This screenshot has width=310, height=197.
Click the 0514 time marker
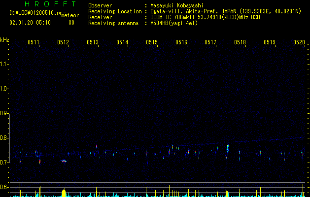point(122,42)
